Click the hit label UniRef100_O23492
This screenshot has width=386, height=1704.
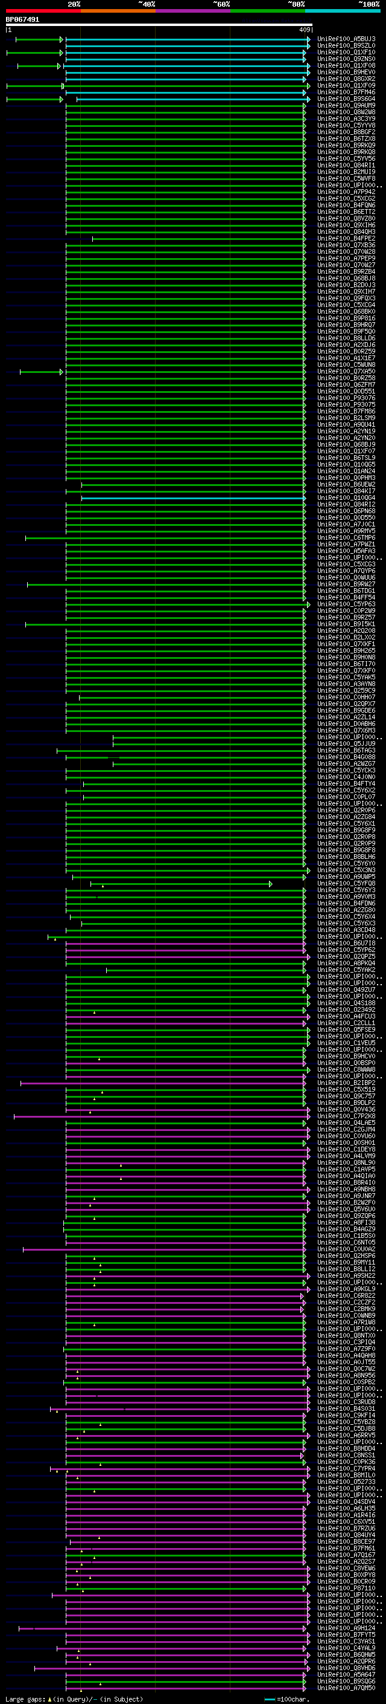tap(346, 1009)
